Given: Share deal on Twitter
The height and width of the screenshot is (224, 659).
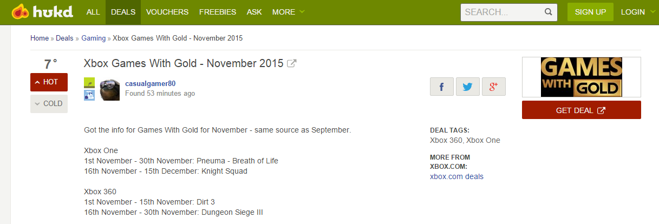Looking at the screenshot, I should click(468, 87).
